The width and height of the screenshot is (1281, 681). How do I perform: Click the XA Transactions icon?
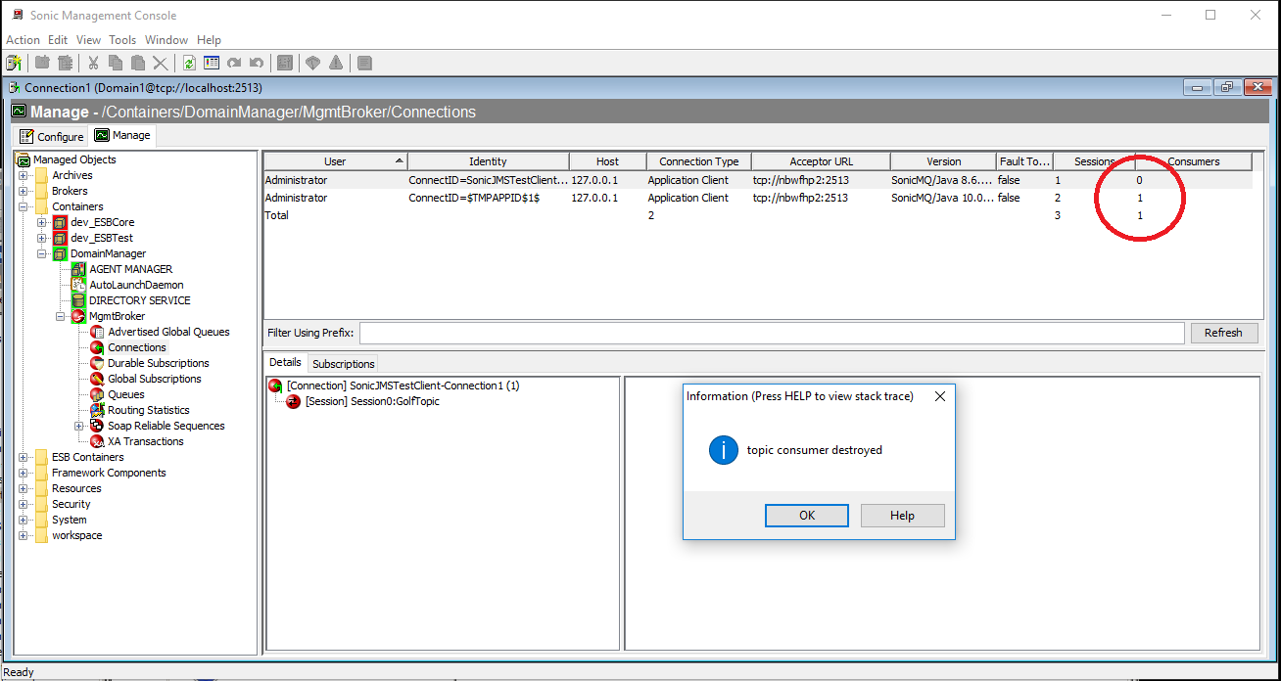(x=97, y=441)
